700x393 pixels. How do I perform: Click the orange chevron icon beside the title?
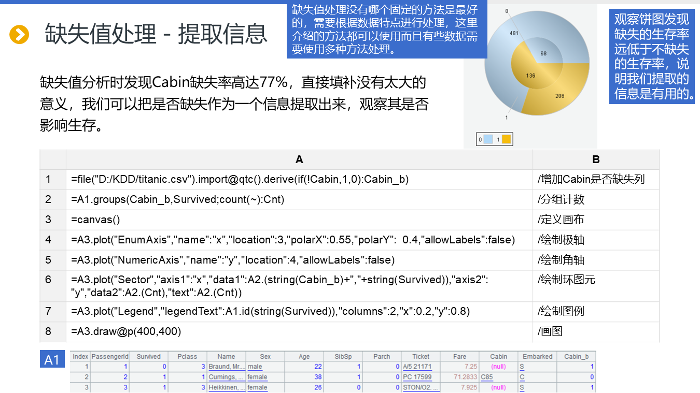pos(19,35)
